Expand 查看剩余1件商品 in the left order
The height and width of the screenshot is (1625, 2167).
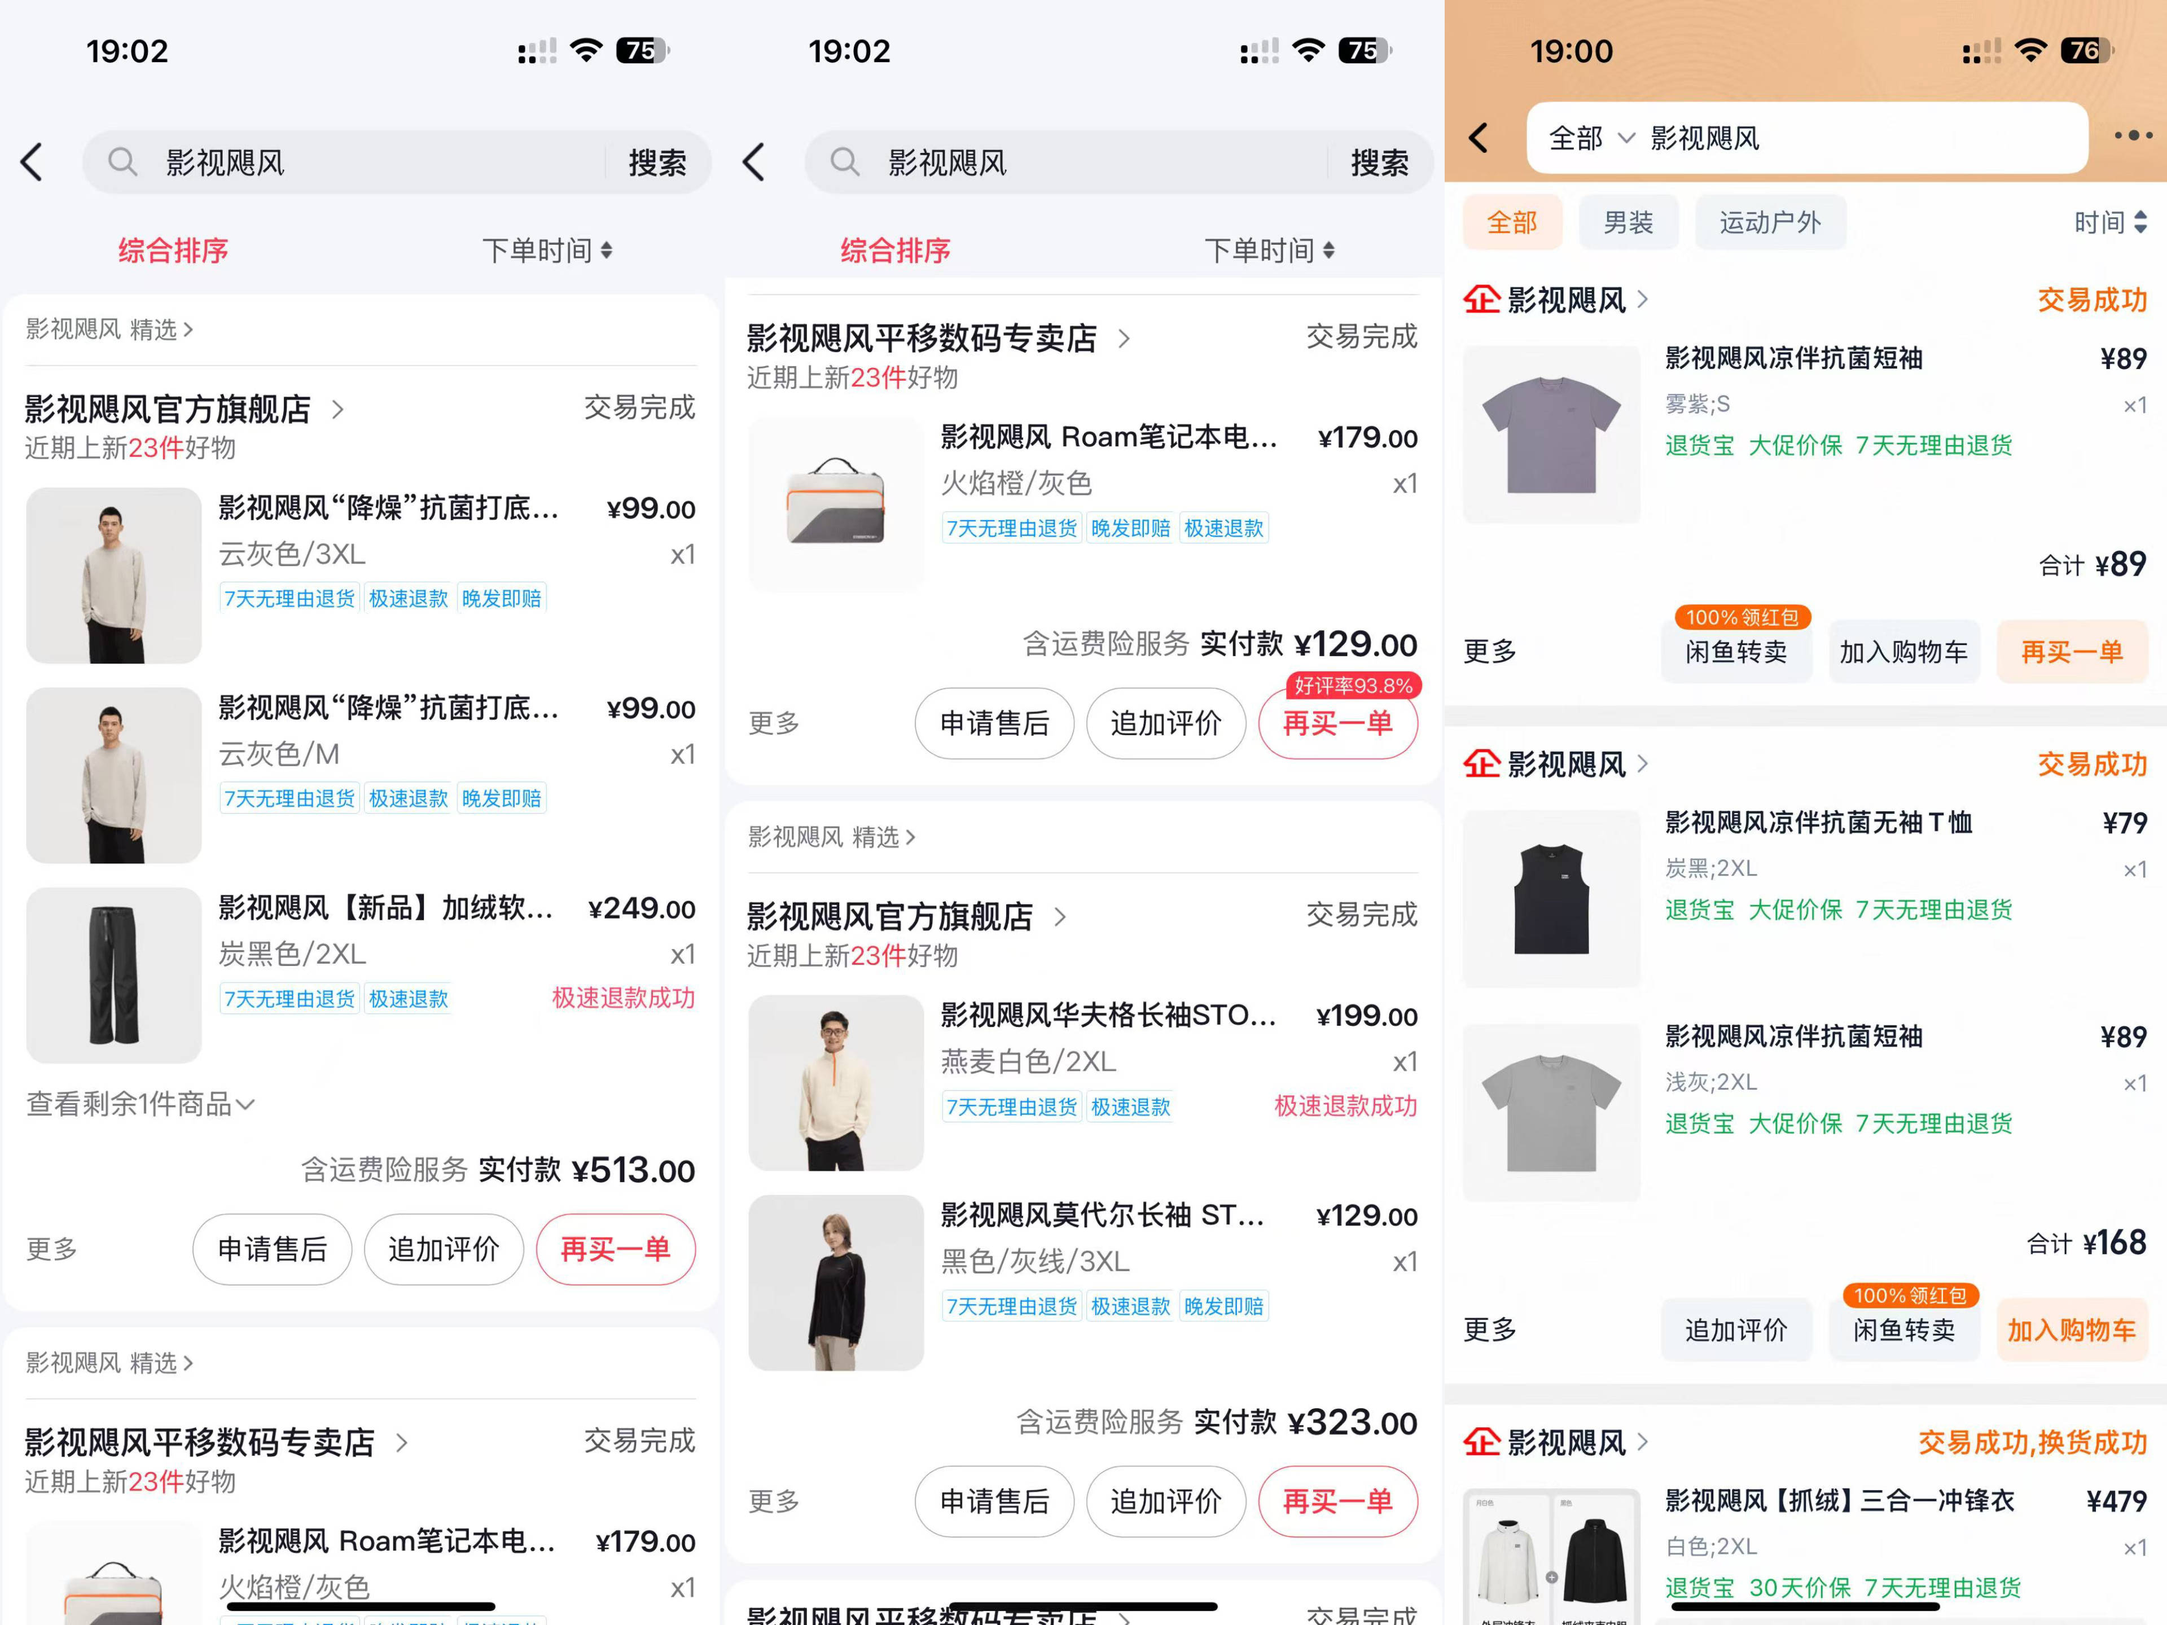pyautogui.click(x=140, y=1104)
